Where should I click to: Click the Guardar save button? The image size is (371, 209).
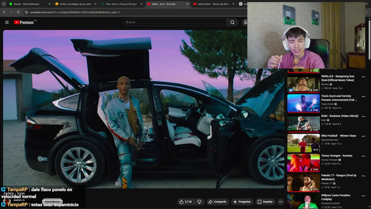(x=265, y=202)
